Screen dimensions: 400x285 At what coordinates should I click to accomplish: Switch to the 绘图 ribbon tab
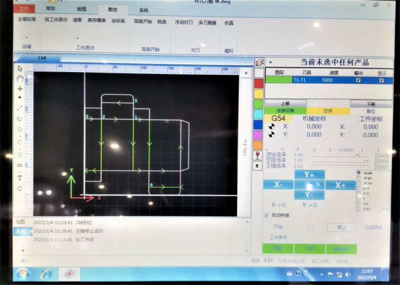[81, 9]
